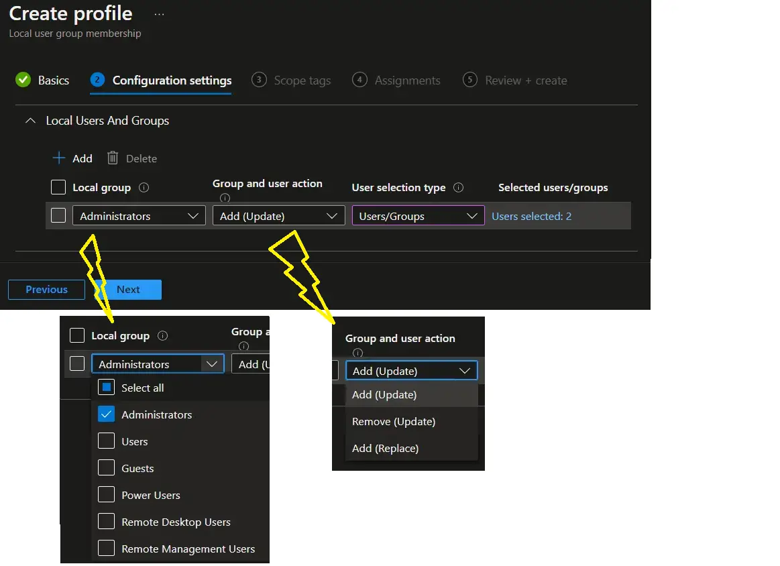
Task: Select the Power Users checkbox
Action: point(105,495)
